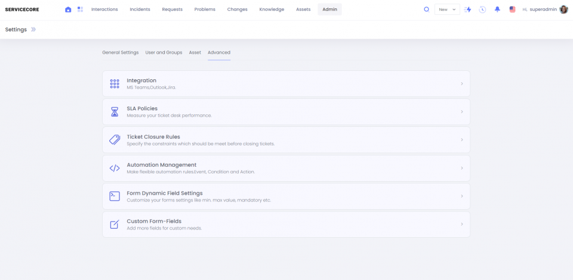Expand the Integration row chevron
Viewport: 573px width, 280px height.
tap(461, 84)
